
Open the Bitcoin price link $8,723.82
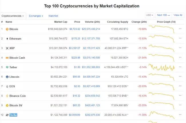click(x=75, y=29)
